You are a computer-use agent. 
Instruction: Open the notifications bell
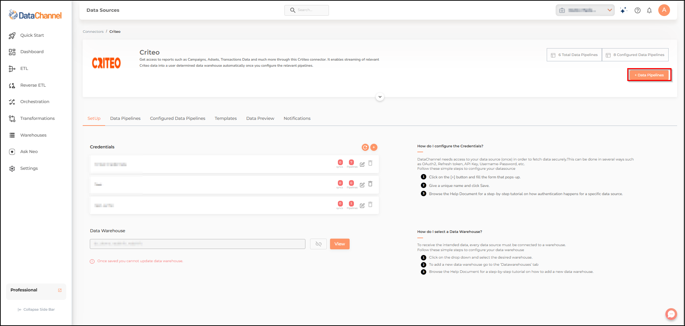(649, 10)
